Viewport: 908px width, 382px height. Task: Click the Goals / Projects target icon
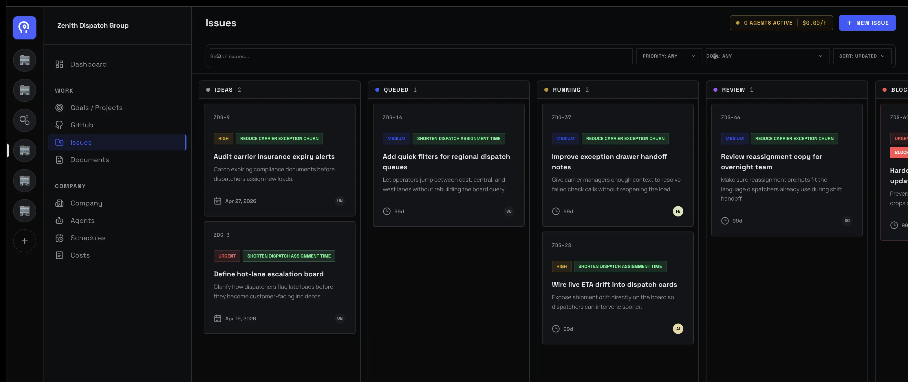[59, 107]
